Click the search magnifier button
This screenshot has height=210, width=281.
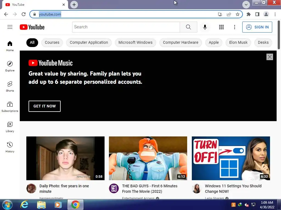pyautogui.click(x=188, y=27)
